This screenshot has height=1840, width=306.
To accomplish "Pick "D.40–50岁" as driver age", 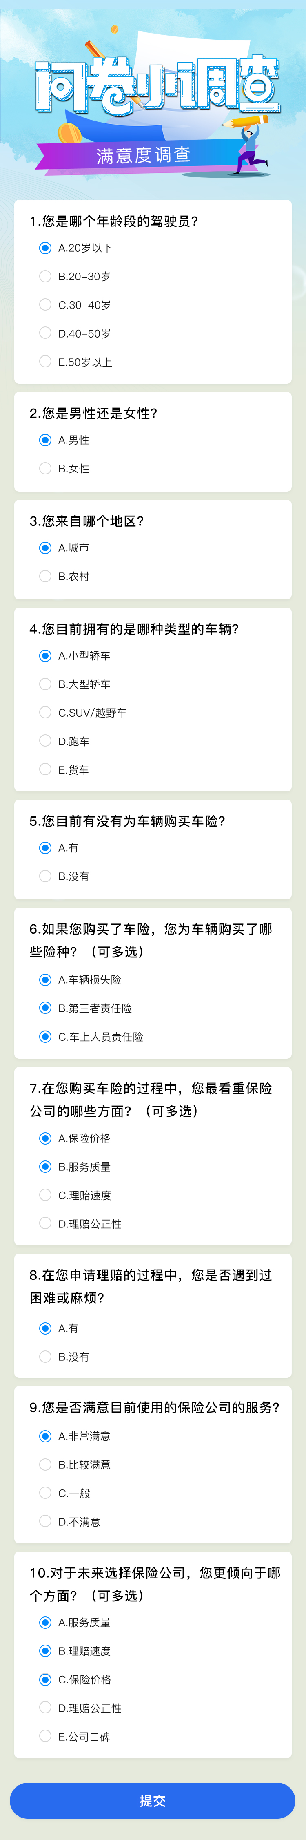I will [x=45, y=333].
